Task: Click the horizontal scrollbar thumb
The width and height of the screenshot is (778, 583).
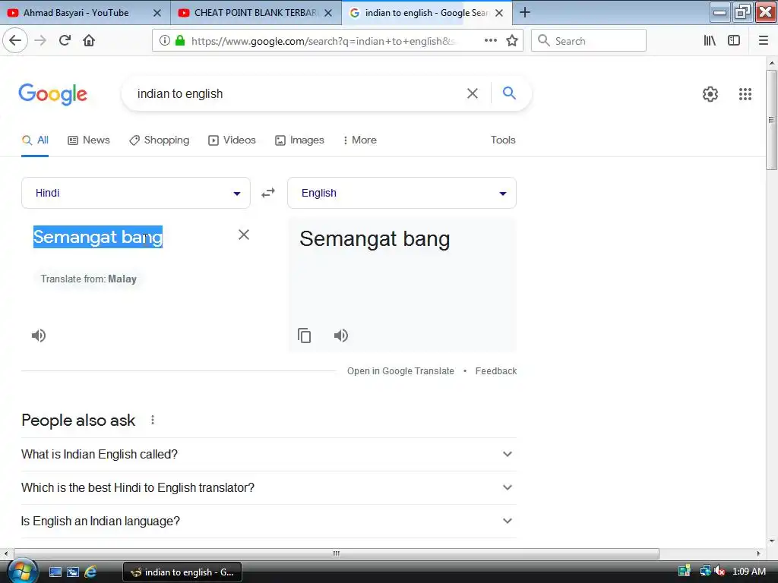Action: point(337,553)
